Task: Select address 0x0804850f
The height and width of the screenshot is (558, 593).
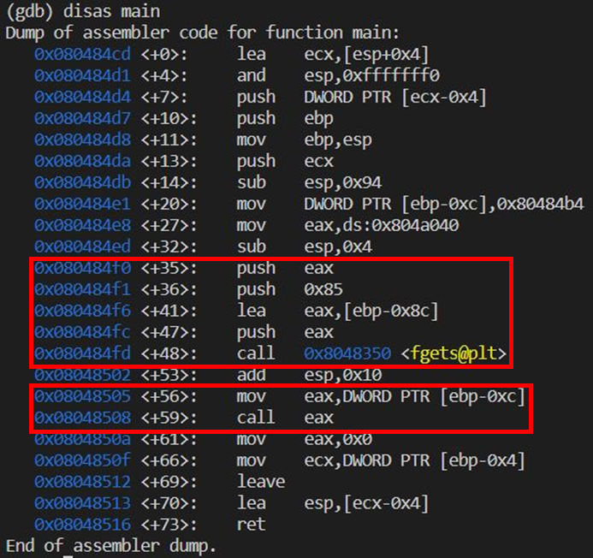Action: coord(82,460)
